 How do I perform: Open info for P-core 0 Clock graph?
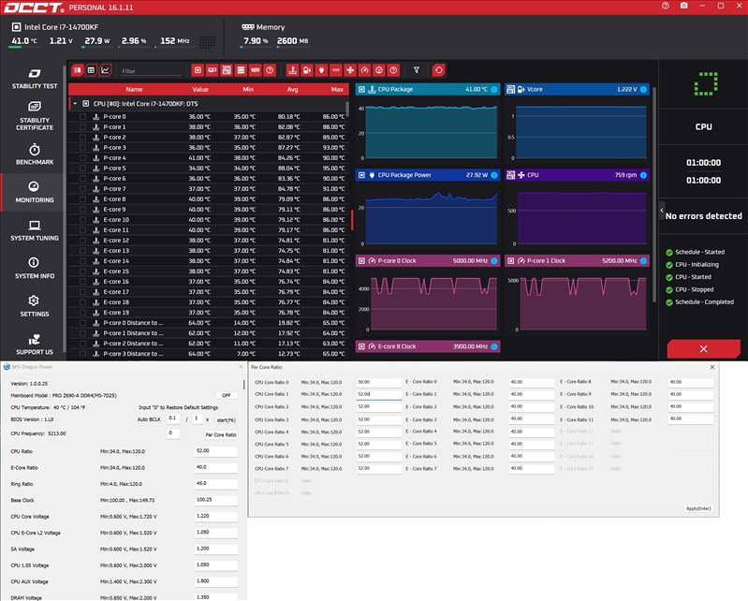tap(494, 261)
